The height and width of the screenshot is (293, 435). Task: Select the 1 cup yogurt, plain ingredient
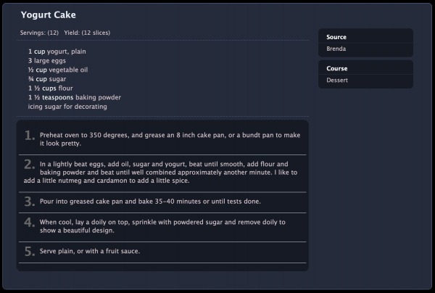click(x=57, y=51)
